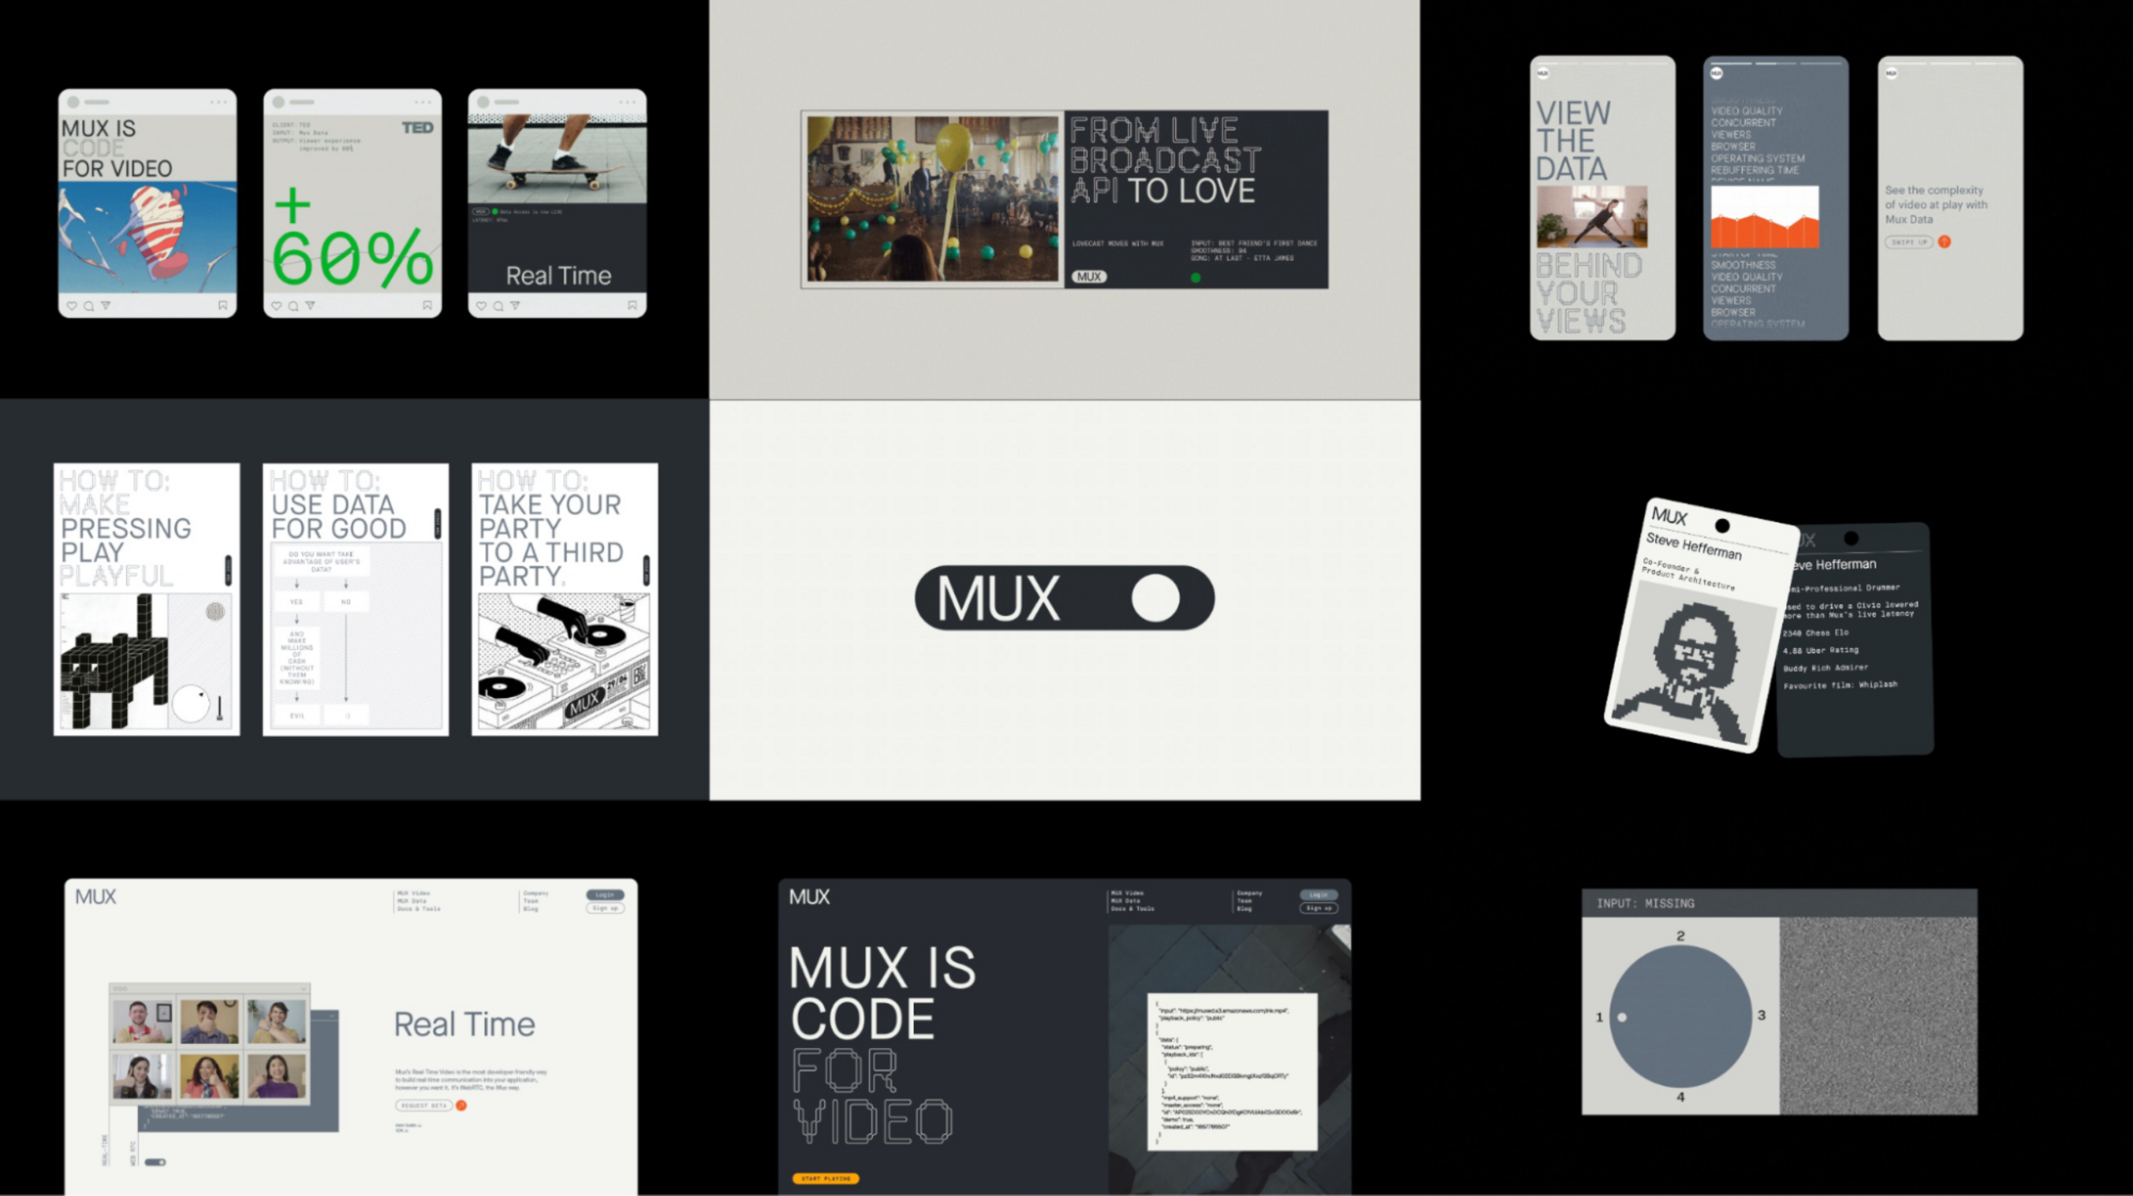
Task: Select position 3 on the INPUT: MISSING dial
Action: (x=1761, y=1015)
